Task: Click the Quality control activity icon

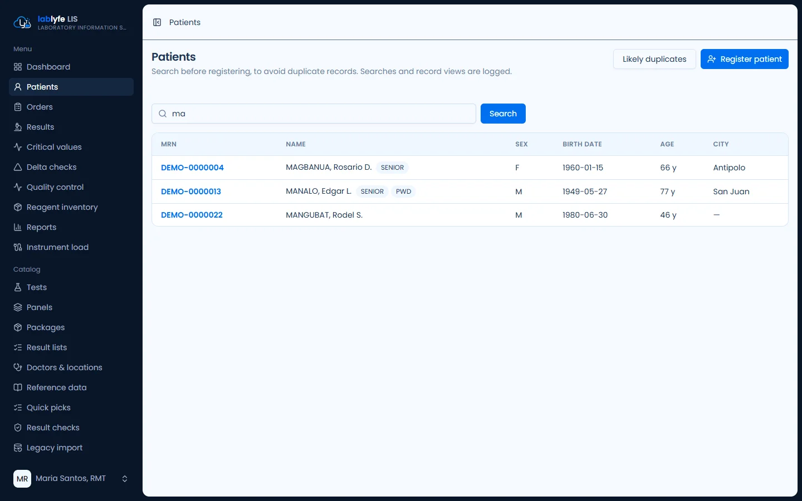Action: (x=18, y=187)
